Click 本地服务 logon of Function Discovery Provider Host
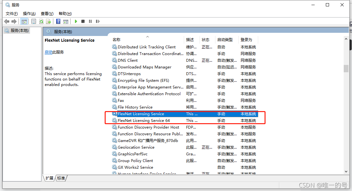 click(248, 127)
